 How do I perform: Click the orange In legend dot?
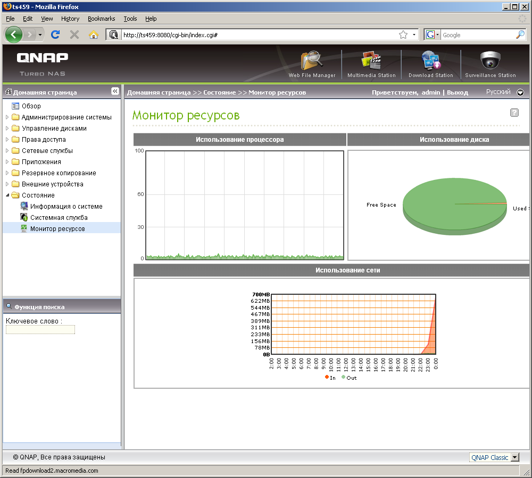(x=327, y=377)
